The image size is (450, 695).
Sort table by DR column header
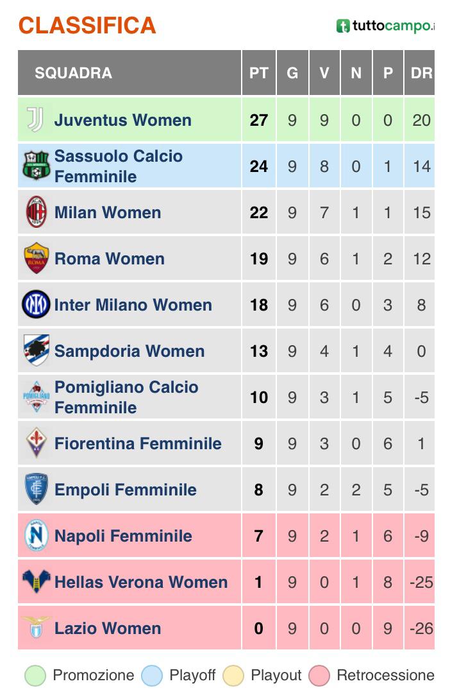[420, 73]
